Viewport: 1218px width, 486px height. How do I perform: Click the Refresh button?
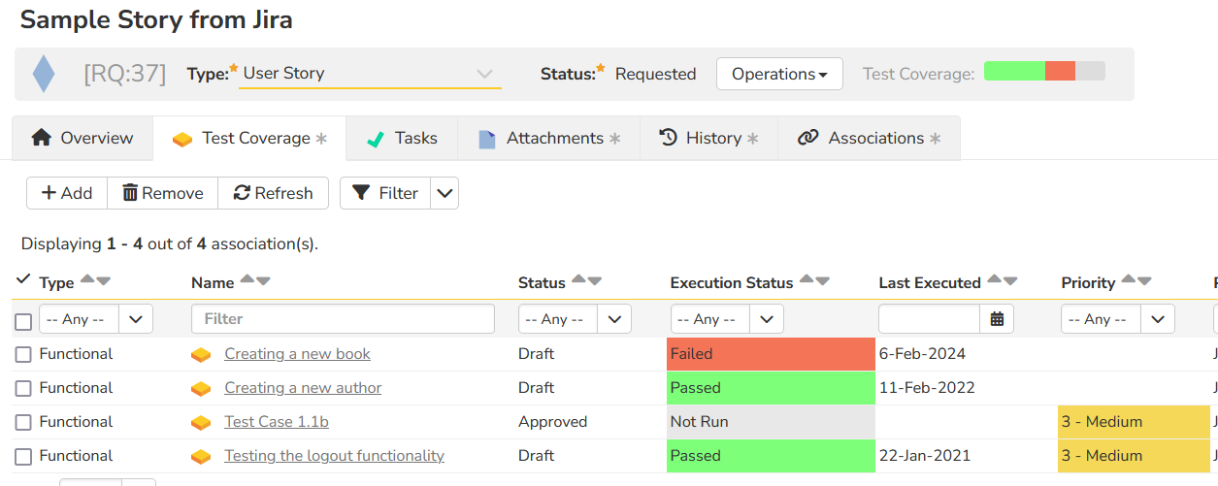tap(274, 193)
